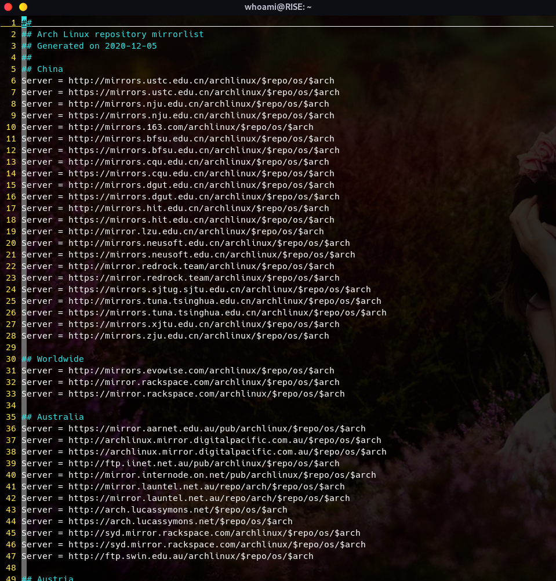The image size is (556, 581).
Task: Open the mirrors.sjtug.sjtu.edu.cn URL
Action: (220, 289)
